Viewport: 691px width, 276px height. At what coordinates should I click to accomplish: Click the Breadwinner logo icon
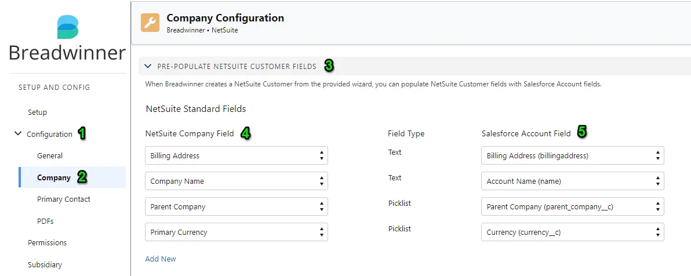pyautogui.click(x=68, y=27)
